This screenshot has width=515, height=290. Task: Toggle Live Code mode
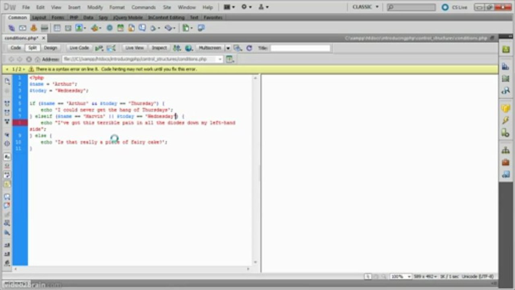coord(79,48)
